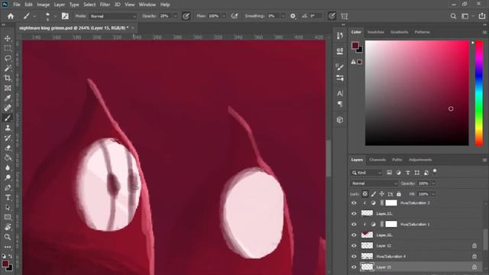Select the Lasso tool
The image size is (489, 275).
pyautogui.click(x=8, y=58)
